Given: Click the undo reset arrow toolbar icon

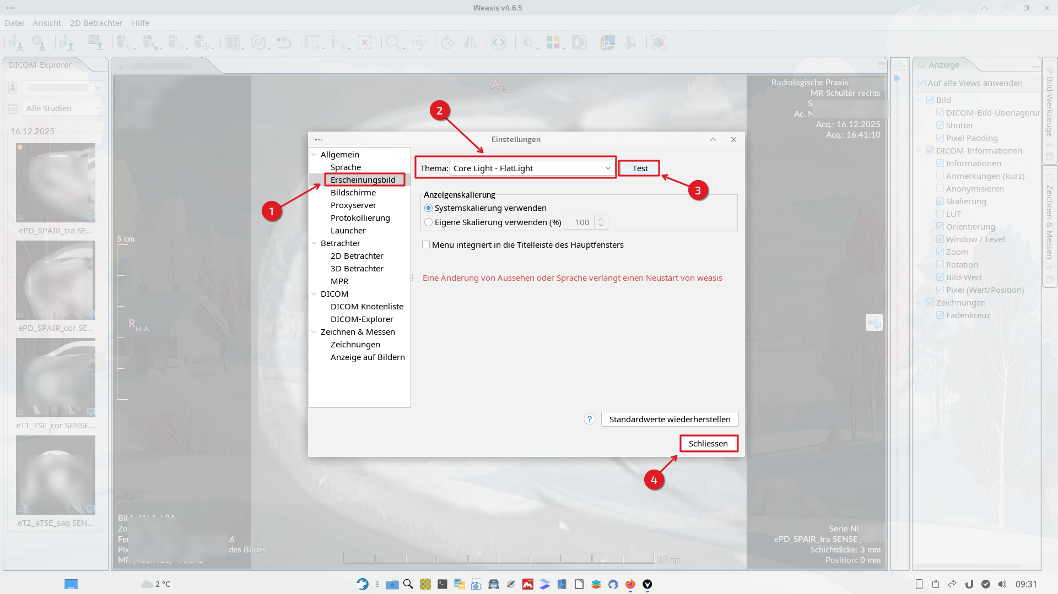Looking at the screenshot, I should click(284, 42).
